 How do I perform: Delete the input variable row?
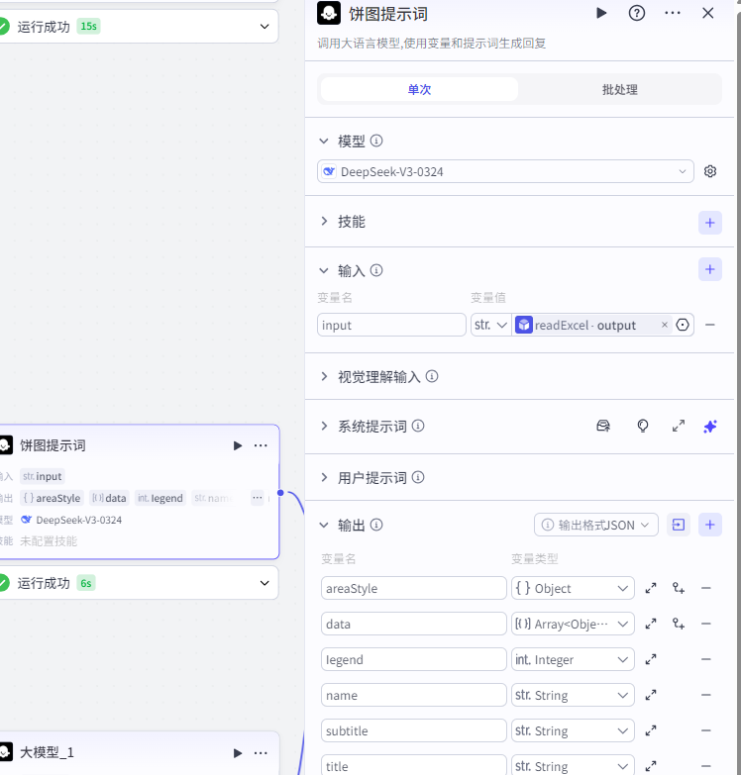click(x=710, y=325)
